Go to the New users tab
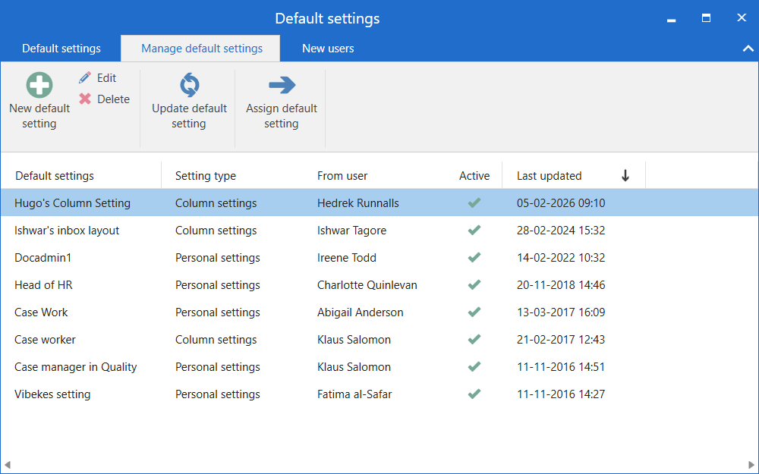The image size is (759, 474). [328, 49]
